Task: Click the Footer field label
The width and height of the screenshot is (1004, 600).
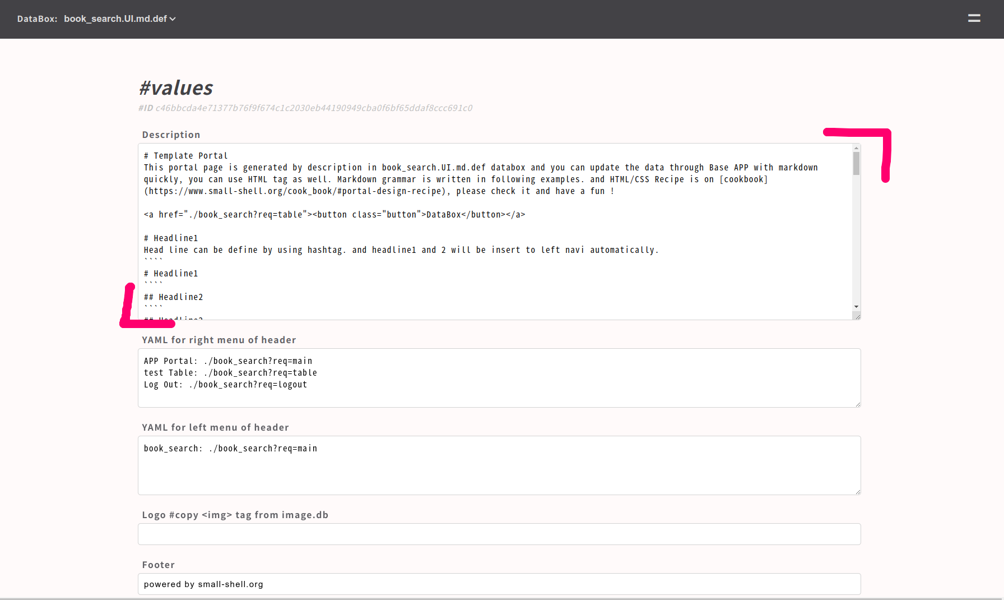Action: coord(159,565)
